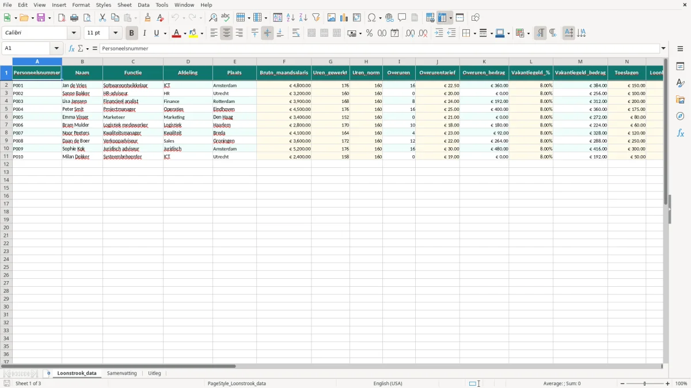Viewport: 691px width, 388px height.
Task: Click the Format as Percent icon
Action: 370,33
